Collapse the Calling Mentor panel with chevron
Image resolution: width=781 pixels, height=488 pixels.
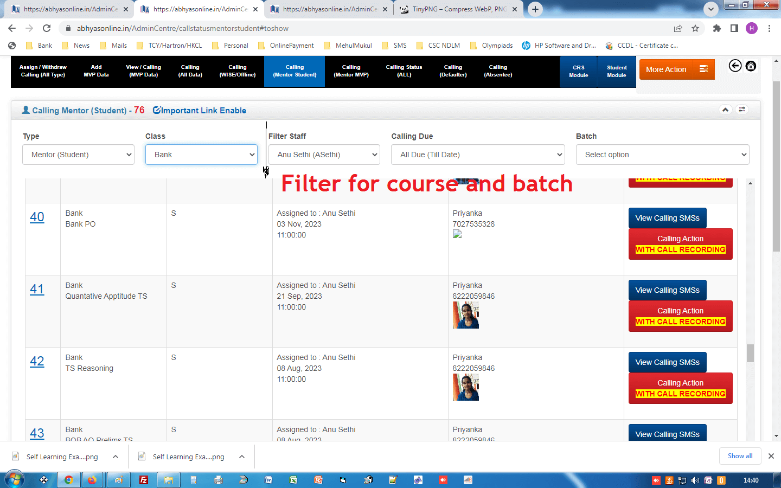[x=725, y=110]
